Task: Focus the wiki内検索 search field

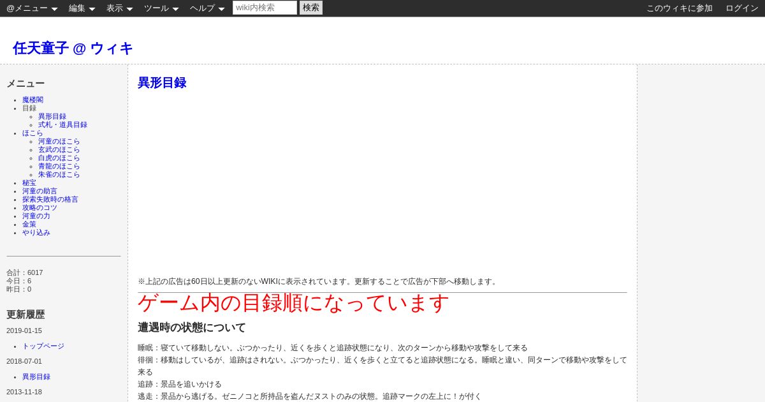Action: [265, 8]
